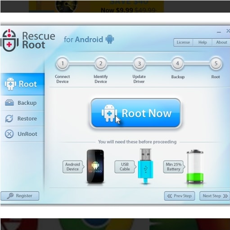Click the robot icon in Root sidebar tab
The width and height of the screenshot is (230, 230).
coord(10,84)
